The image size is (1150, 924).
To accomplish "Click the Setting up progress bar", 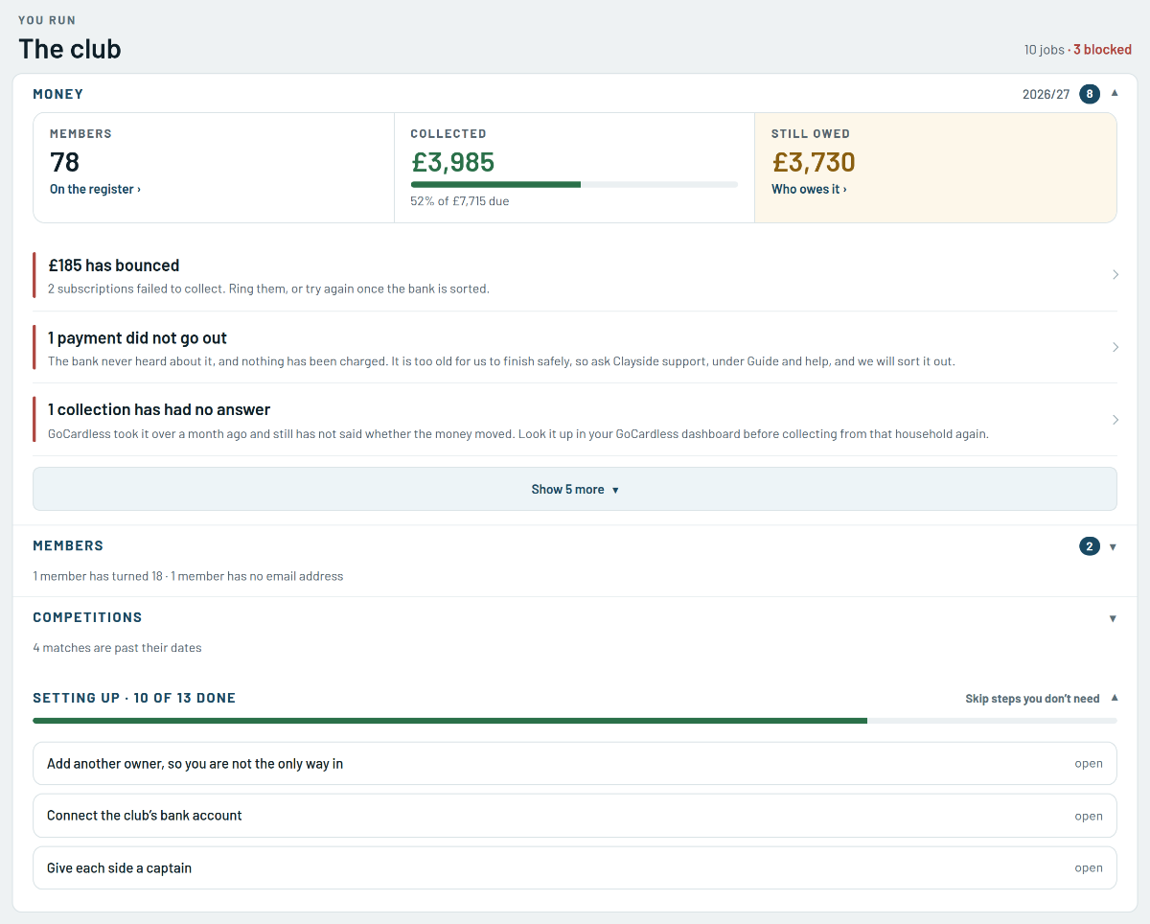I will click(x=575, y=721).
